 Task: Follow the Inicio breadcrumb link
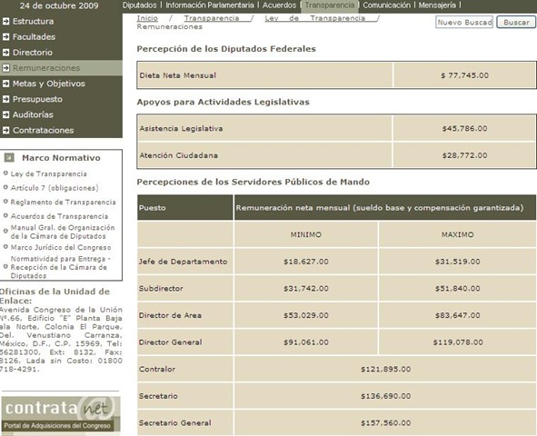[x=147, y=18]
